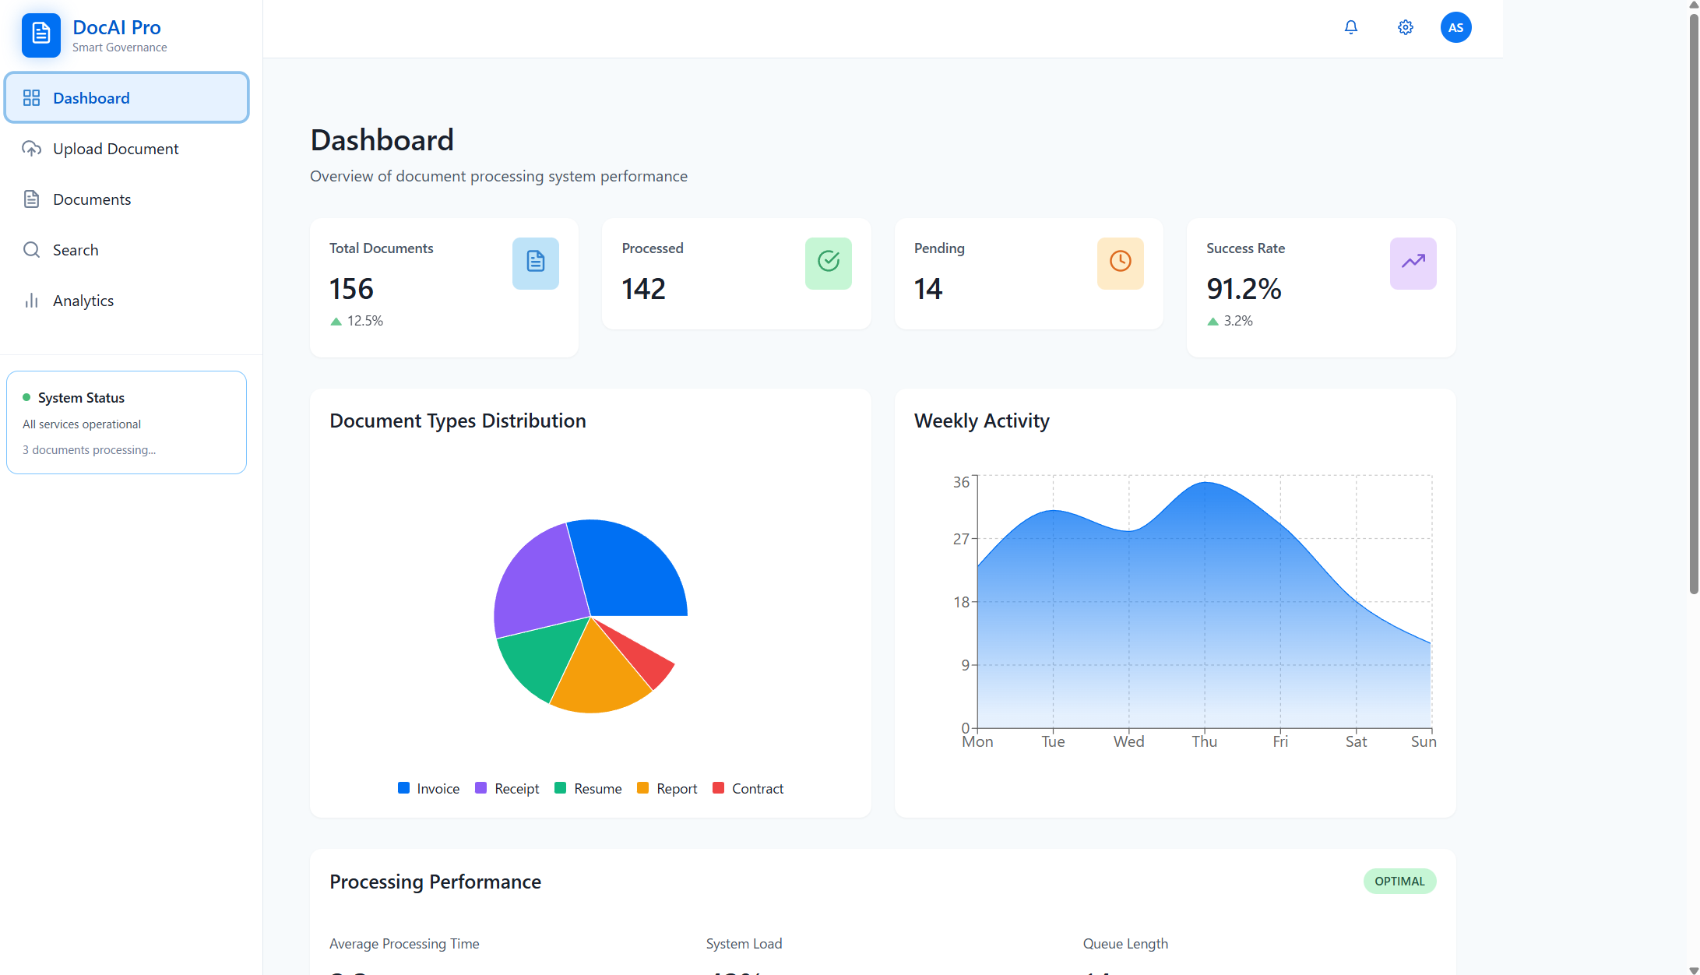Click the Processed green checkmark icon

[828, 262]
